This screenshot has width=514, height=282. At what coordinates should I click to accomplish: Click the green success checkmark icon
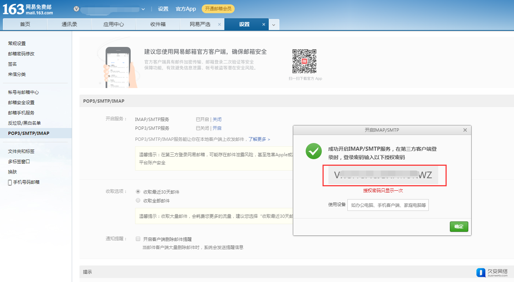(x=314, y=151)
